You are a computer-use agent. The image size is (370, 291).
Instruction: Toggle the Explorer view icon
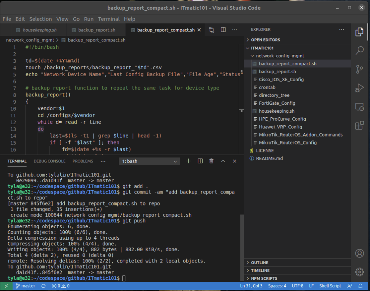[x=359, y=32]
